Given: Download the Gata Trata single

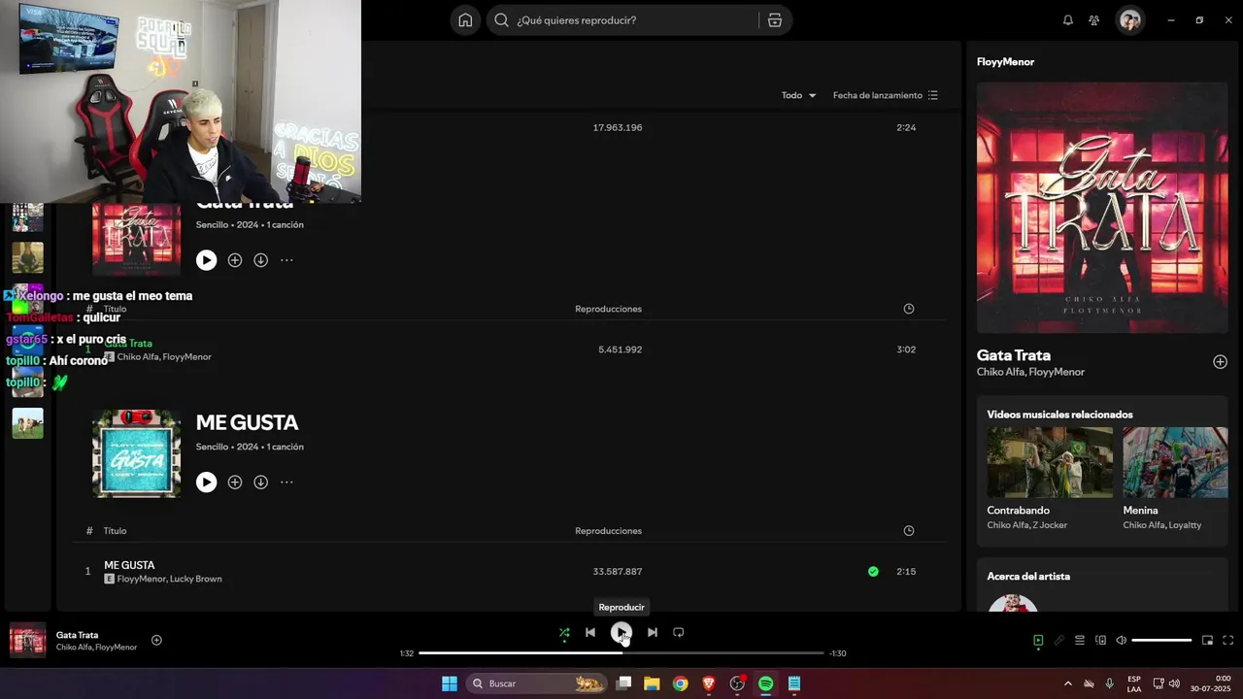Looking at the screenshot, I should tap(261, 260).
